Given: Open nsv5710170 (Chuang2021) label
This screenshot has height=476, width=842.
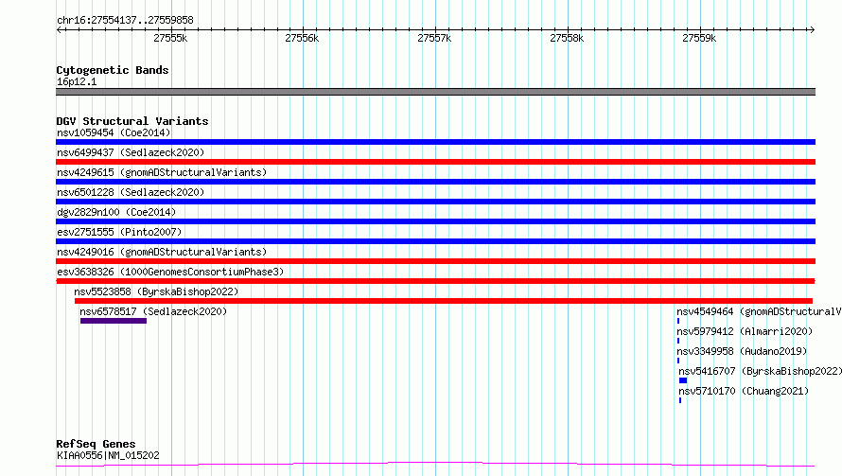Looking at the screenshot, I should tap(744, 391).
